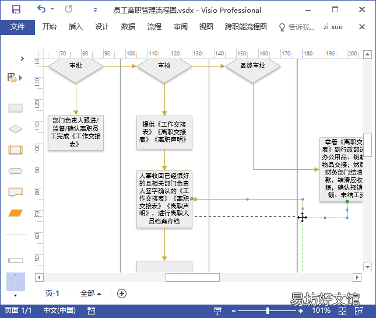Switch to the 流程 ribbon tab
The width and height of the screenshot is (376, 318).
[154, 27]
